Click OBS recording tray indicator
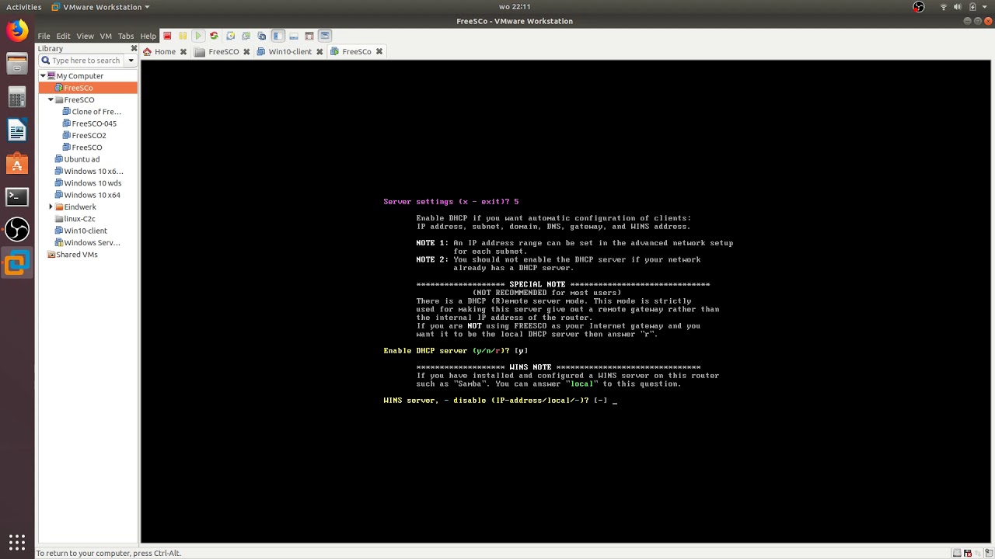 919,7
